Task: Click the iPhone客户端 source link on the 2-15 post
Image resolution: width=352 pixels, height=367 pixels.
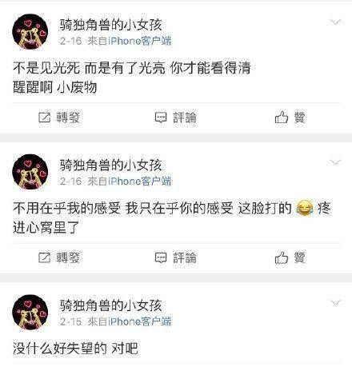Action: point(139,321)
